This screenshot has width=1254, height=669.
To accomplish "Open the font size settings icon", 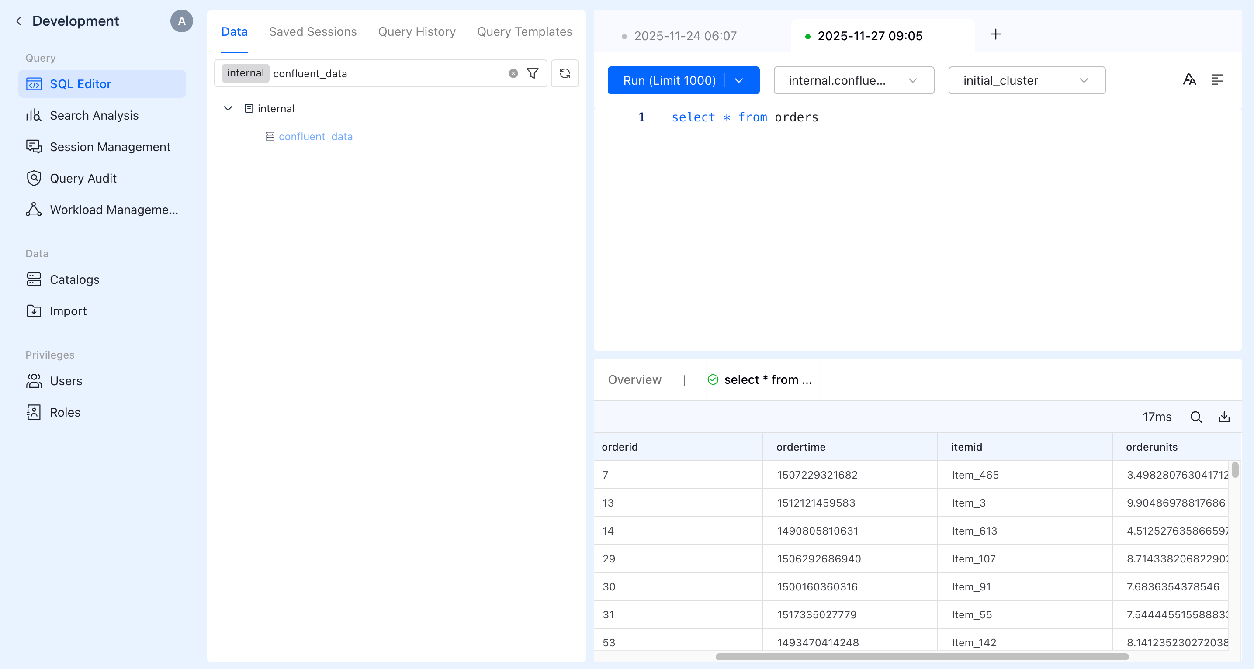I will tap(1189, 80).
